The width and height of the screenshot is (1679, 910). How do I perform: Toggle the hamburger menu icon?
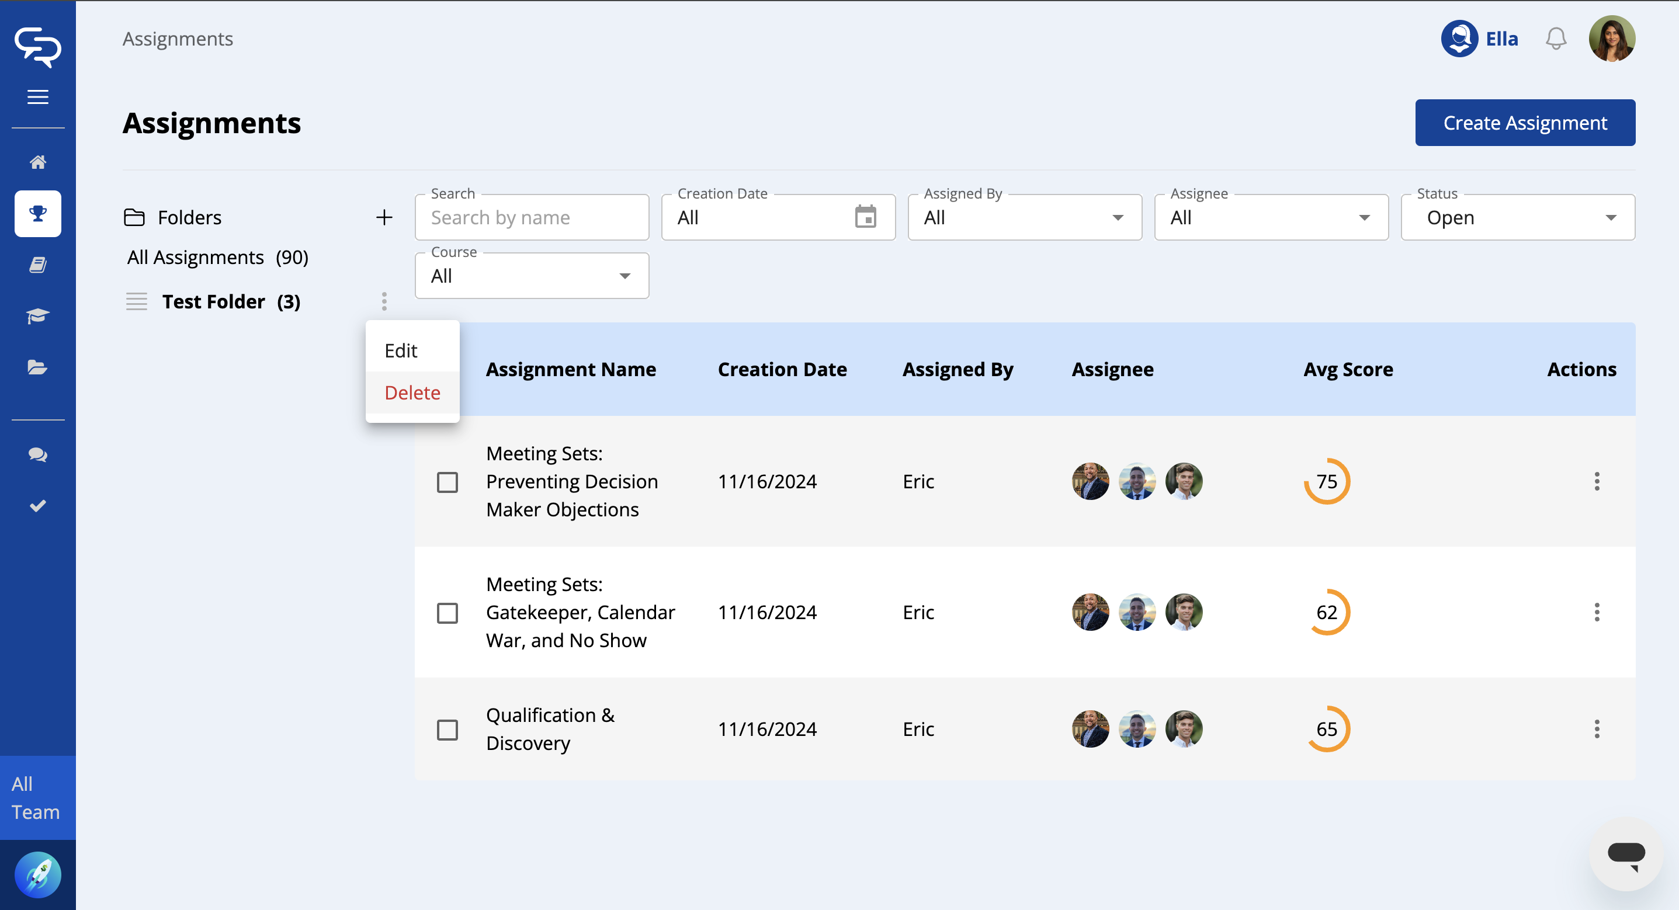38,97
